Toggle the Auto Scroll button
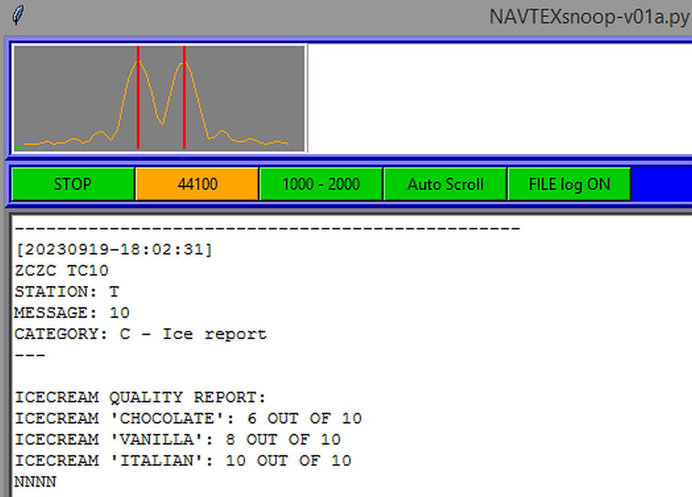This screenshot has width=692, height=497. (445, 185)
